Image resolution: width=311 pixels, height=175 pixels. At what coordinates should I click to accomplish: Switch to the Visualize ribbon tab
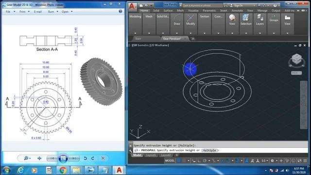click(x=193, y=10)
